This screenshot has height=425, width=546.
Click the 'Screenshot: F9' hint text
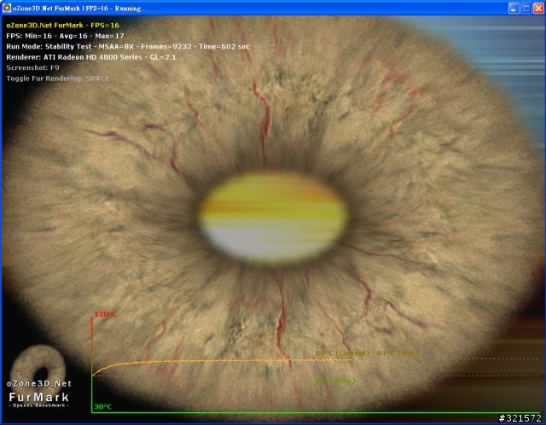pos(32,67)
